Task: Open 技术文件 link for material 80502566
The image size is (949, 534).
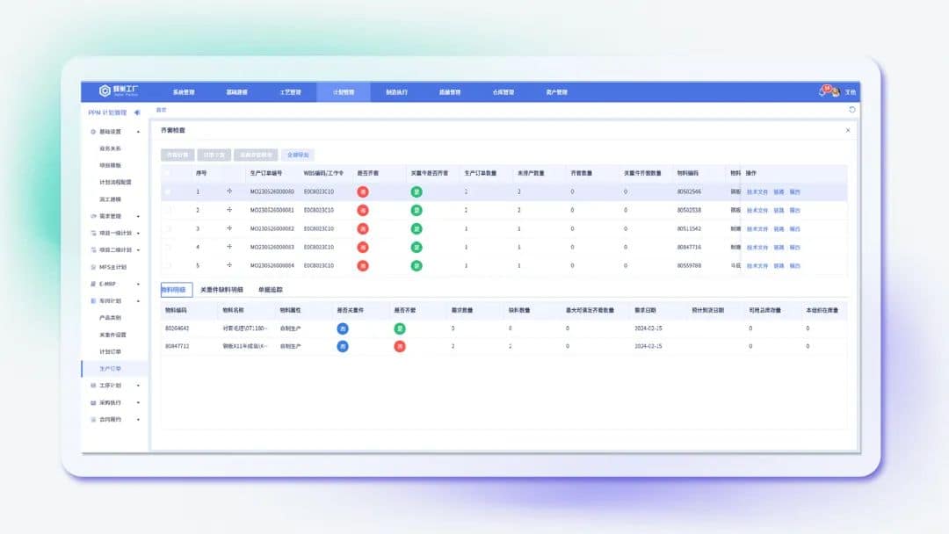Action: tap(757, 191)
